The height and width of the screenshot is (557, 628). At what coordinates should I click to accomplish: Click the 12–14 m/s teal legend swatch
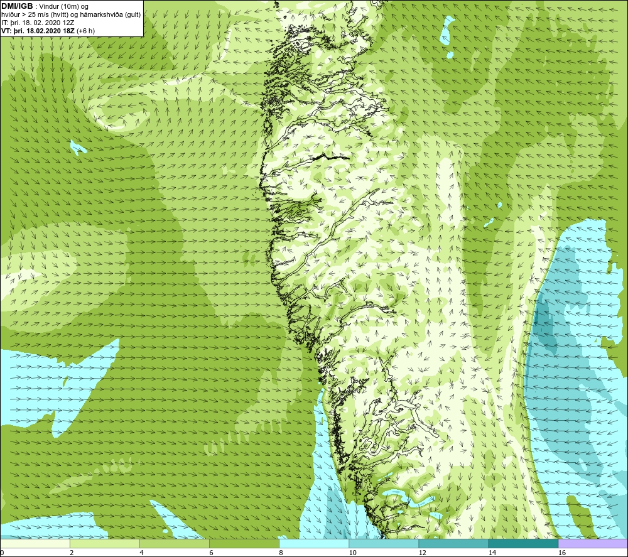(x=453, y=544)
